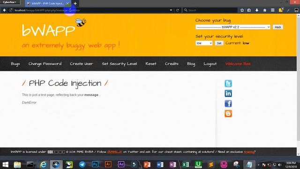Open Microsoft Word from the taskbar
300x169 pixels.
pyautogui.click(x=160, y=164)
